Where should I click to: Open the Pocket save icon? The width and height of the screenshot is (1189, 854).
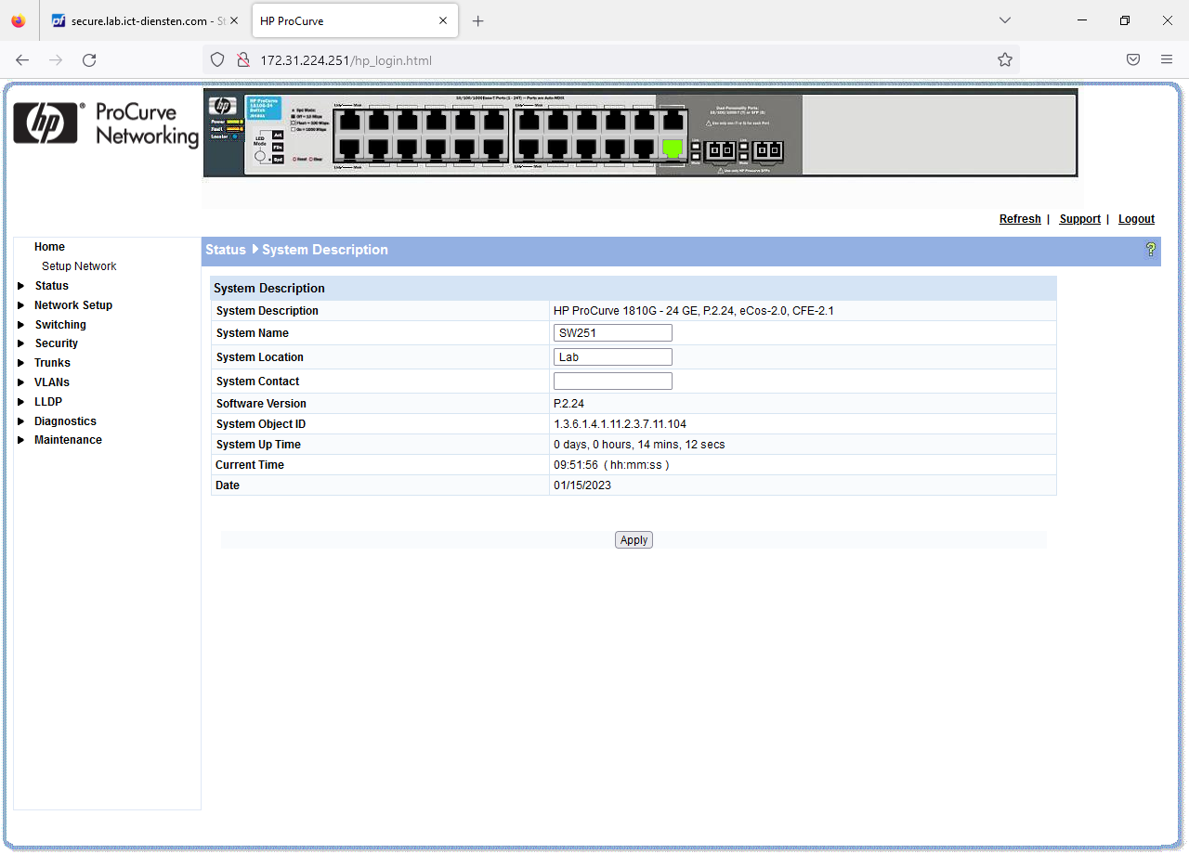[x=1133, y=60]
